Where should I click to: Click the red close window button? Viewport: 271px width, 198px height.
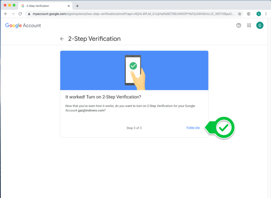(5, 5)
